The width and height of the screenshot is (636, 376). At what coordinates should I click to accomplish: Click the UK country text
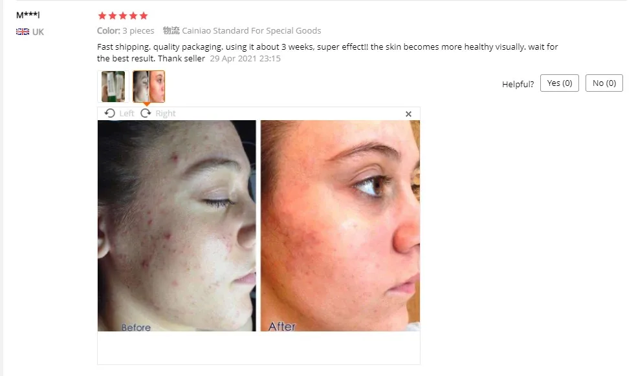tap(38, 32)
